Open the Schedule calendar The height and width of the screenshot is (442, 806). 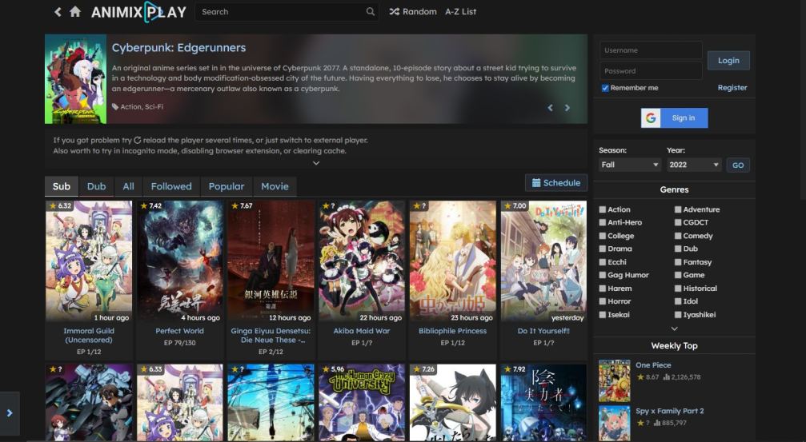point(556,183)
